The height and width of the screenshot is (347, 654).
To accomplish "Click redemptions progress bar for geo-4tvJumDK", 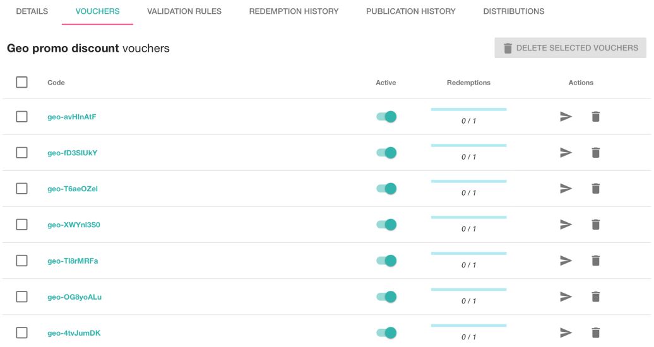I will click(x=468, y=326).
